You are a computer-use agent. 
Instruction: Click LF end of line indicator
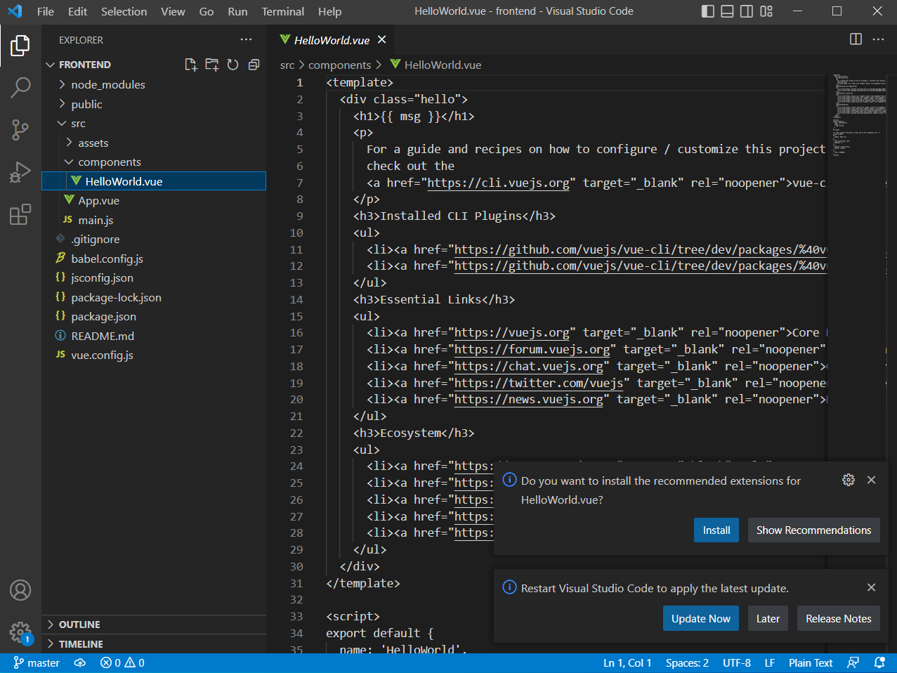point(769,663)
